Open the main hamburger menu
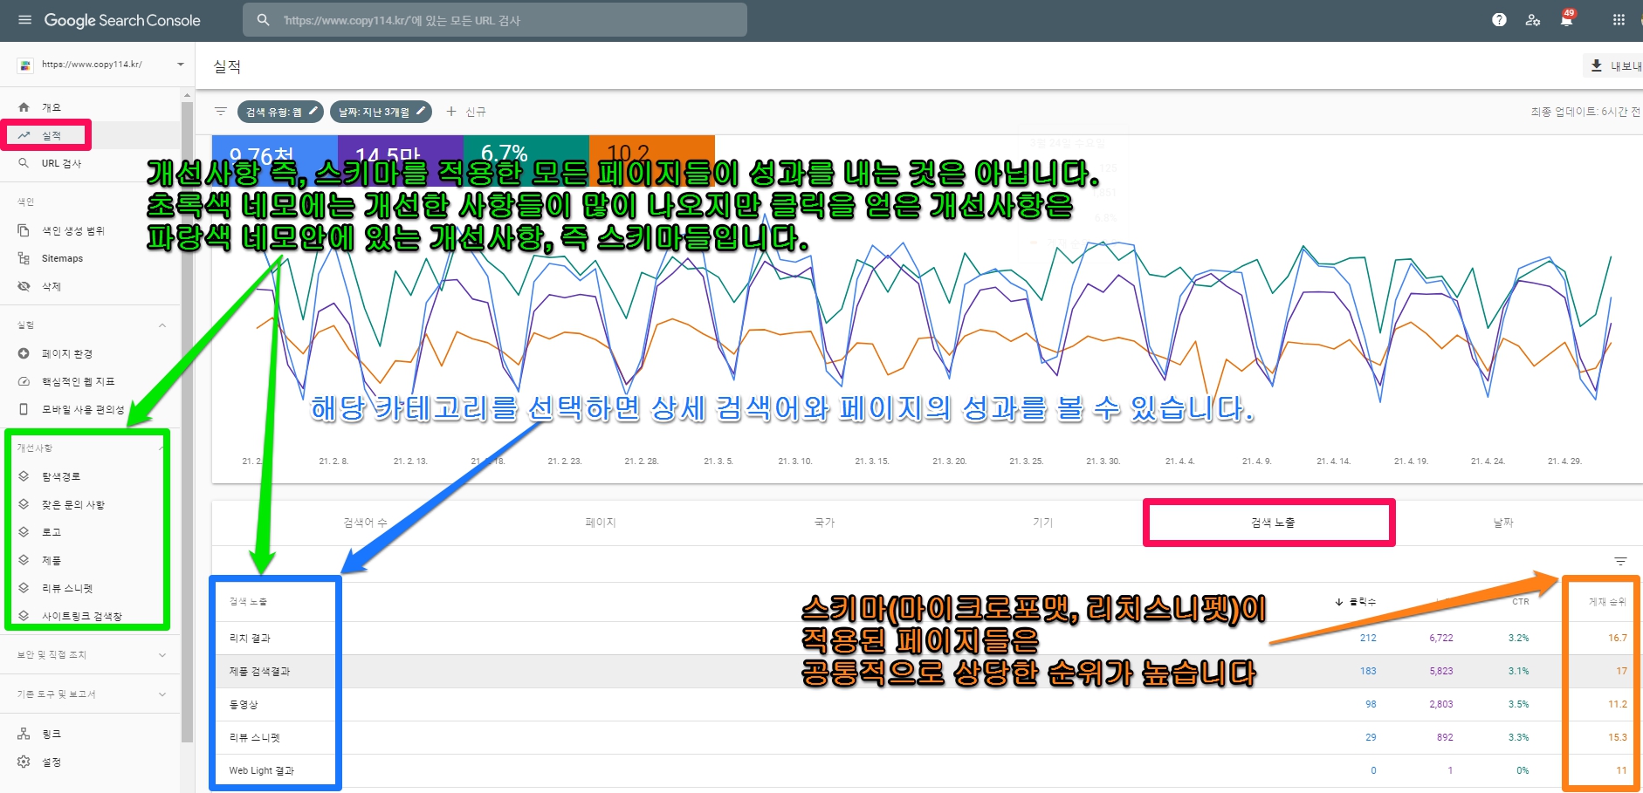Screen dimensions: 1643x793 pos(24,20)
